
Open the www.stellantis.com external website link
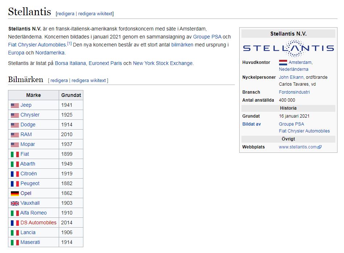click(x=298, y=147)
